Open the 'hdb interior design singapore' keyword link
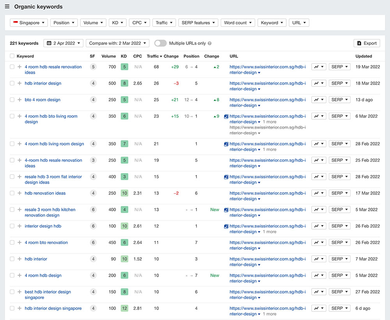 coord(53,308)
